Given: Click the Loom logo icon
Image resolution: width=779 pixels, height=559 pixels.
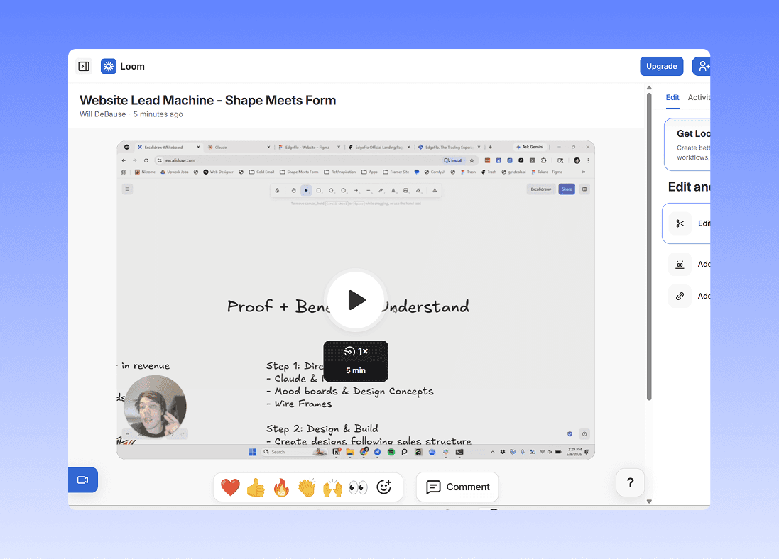Looking at the screenshot, I should 109,66.
